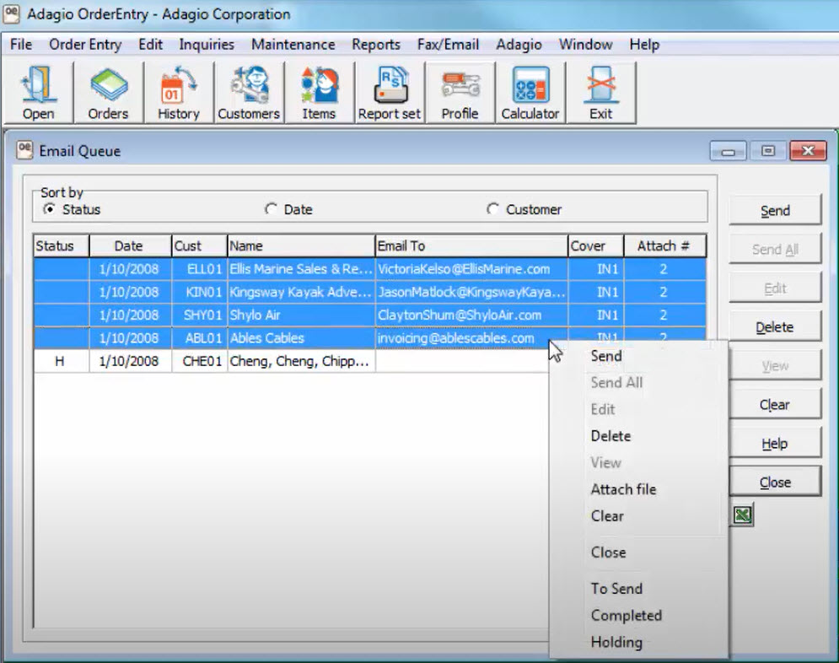Open the Adagio menu
Image resolution: width=839 pixels, height=663 pixels.
coord(519,45)
